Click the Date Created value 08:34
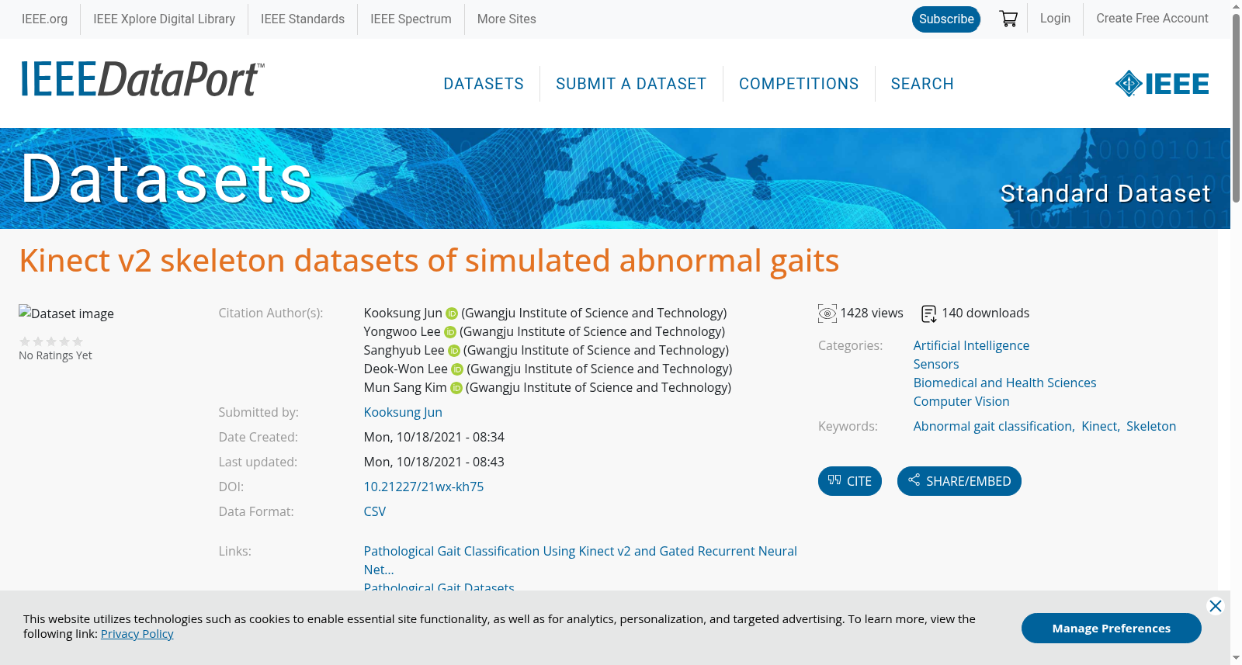The width and height of the screenshot is (1242, 665). pyautogui.click(x=434, y=438)
